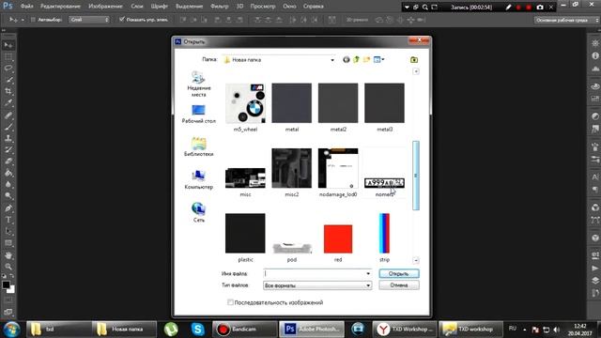Open the Фильтр menu
601x338 pixels.
click(219, 7)
